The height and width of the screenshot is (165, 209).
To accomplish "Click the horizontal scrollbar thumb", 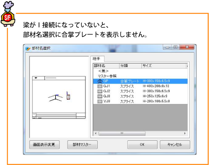I will click(x=122, y=133).
